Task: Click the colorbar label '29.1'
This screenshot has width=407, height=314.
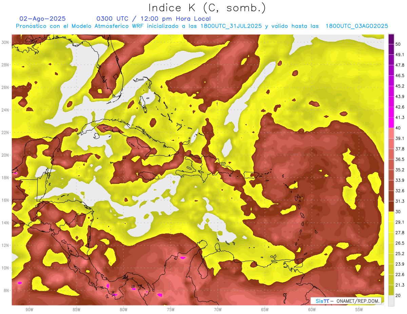Action: [x=400, y=222]
